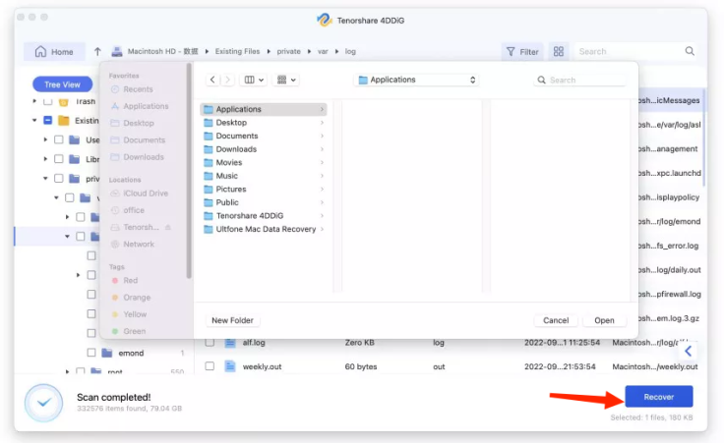Screen dimensions: 724x443
Task: Select private breadcrumb segment
Action: click(x=288, y=51)
